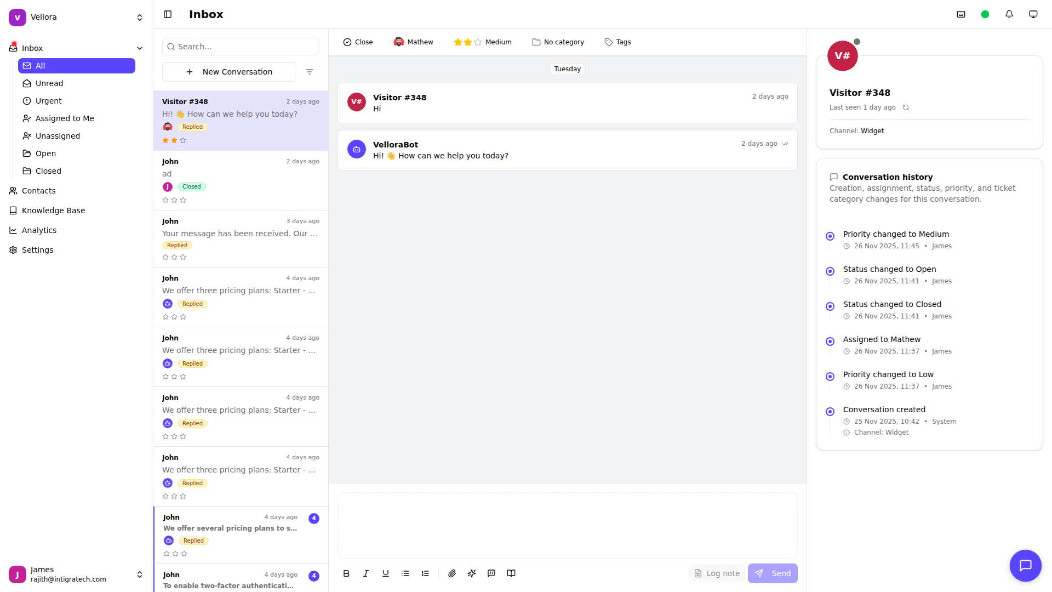
Task: Select the Unread inbox view
Action: point(77,83)
